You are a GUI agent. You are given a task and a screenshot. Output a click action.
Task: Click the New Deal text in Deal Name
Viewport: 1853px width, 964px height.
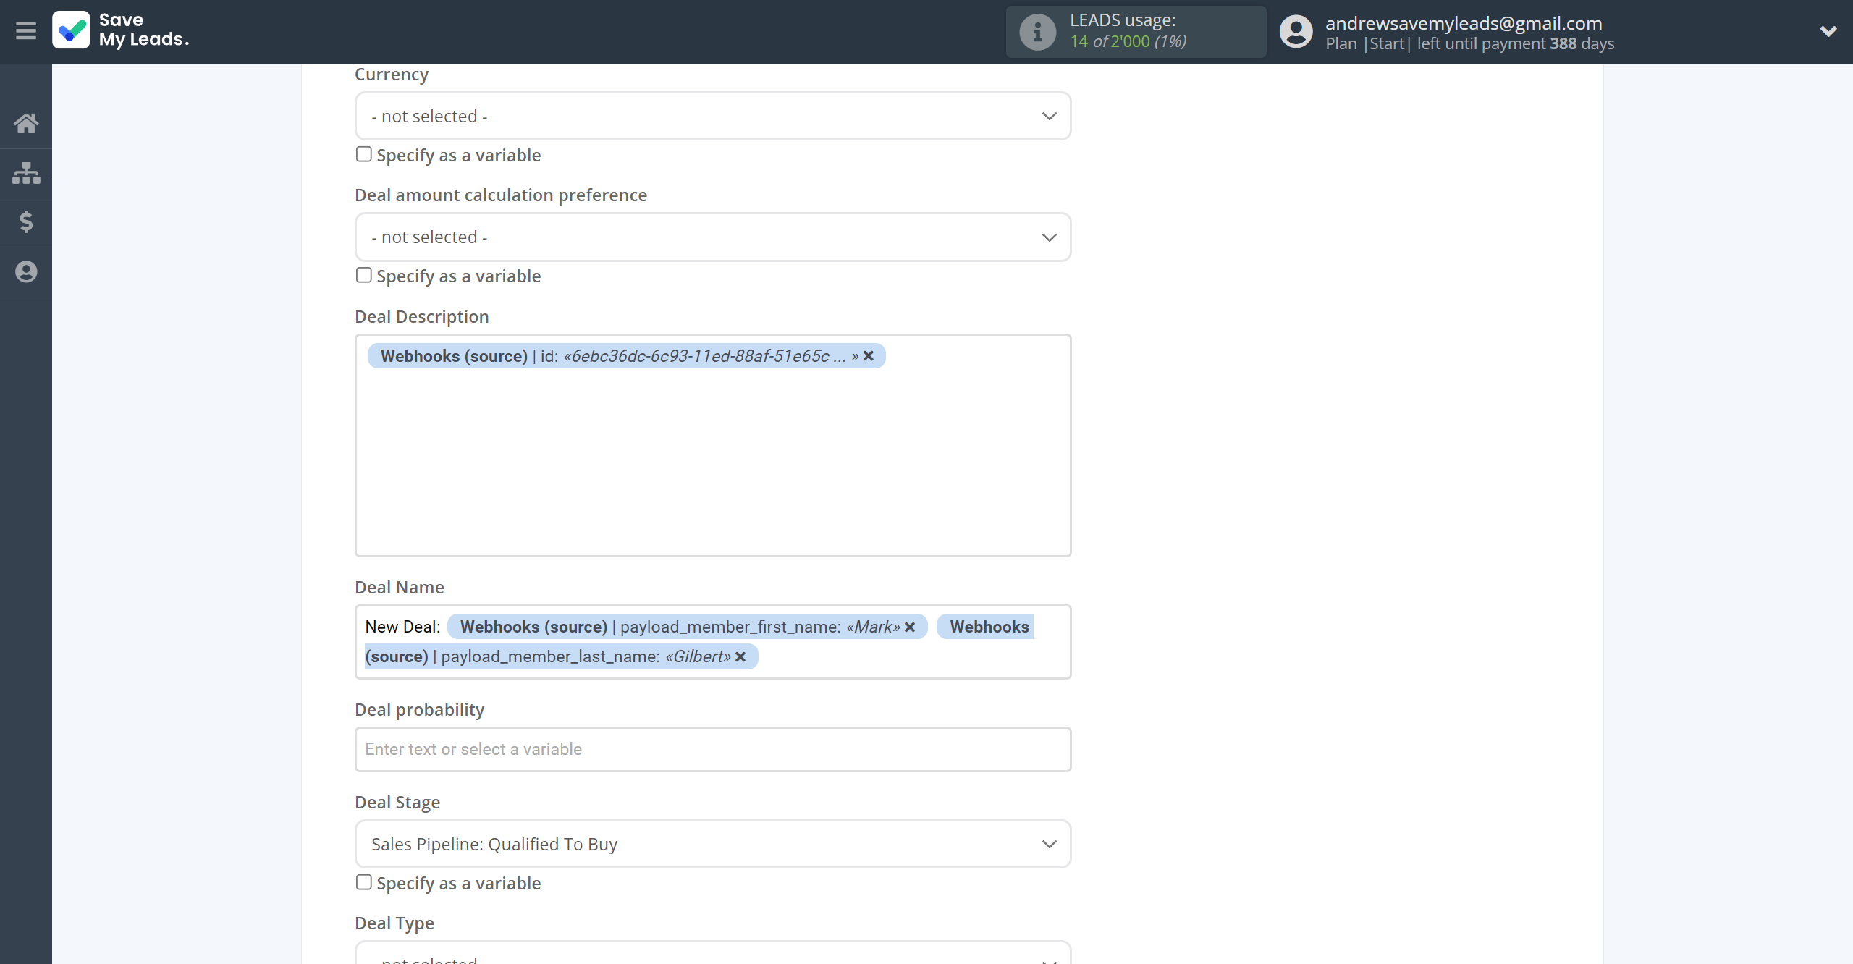[x=402, y=627]
